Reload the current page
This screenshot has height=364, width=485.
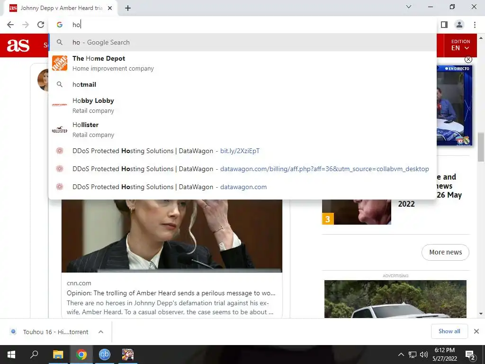coord(41,25)
